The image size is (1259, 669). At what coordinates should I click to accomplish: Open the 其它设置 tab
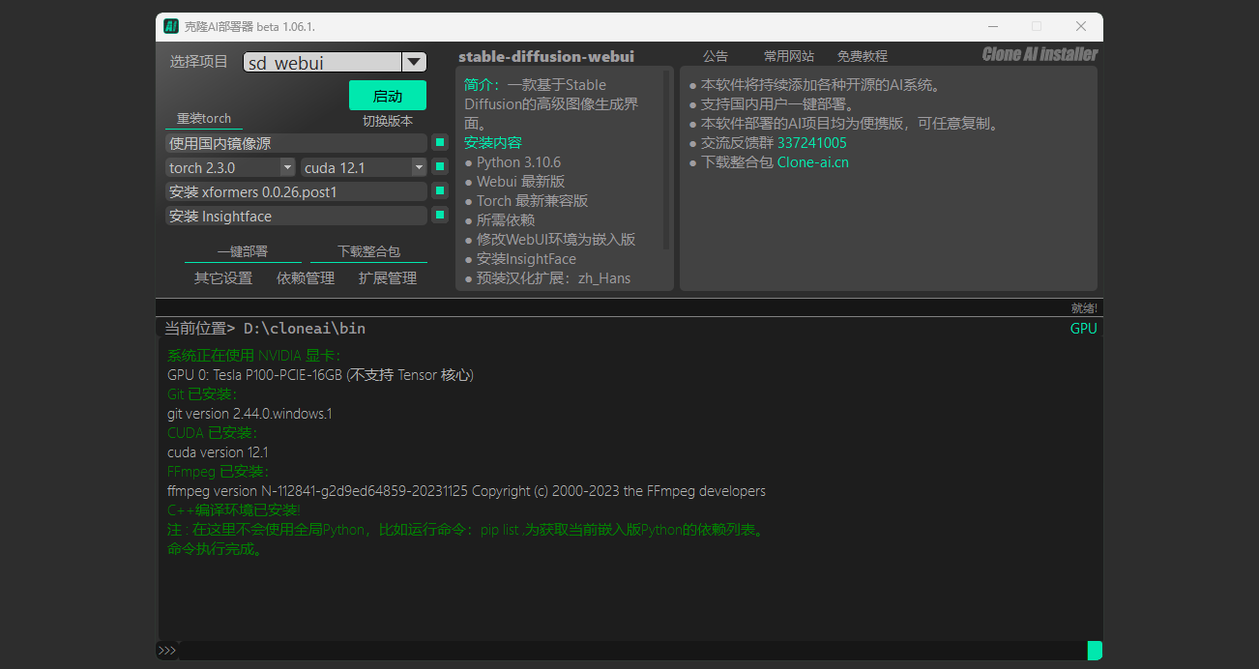tap(223, 278)
